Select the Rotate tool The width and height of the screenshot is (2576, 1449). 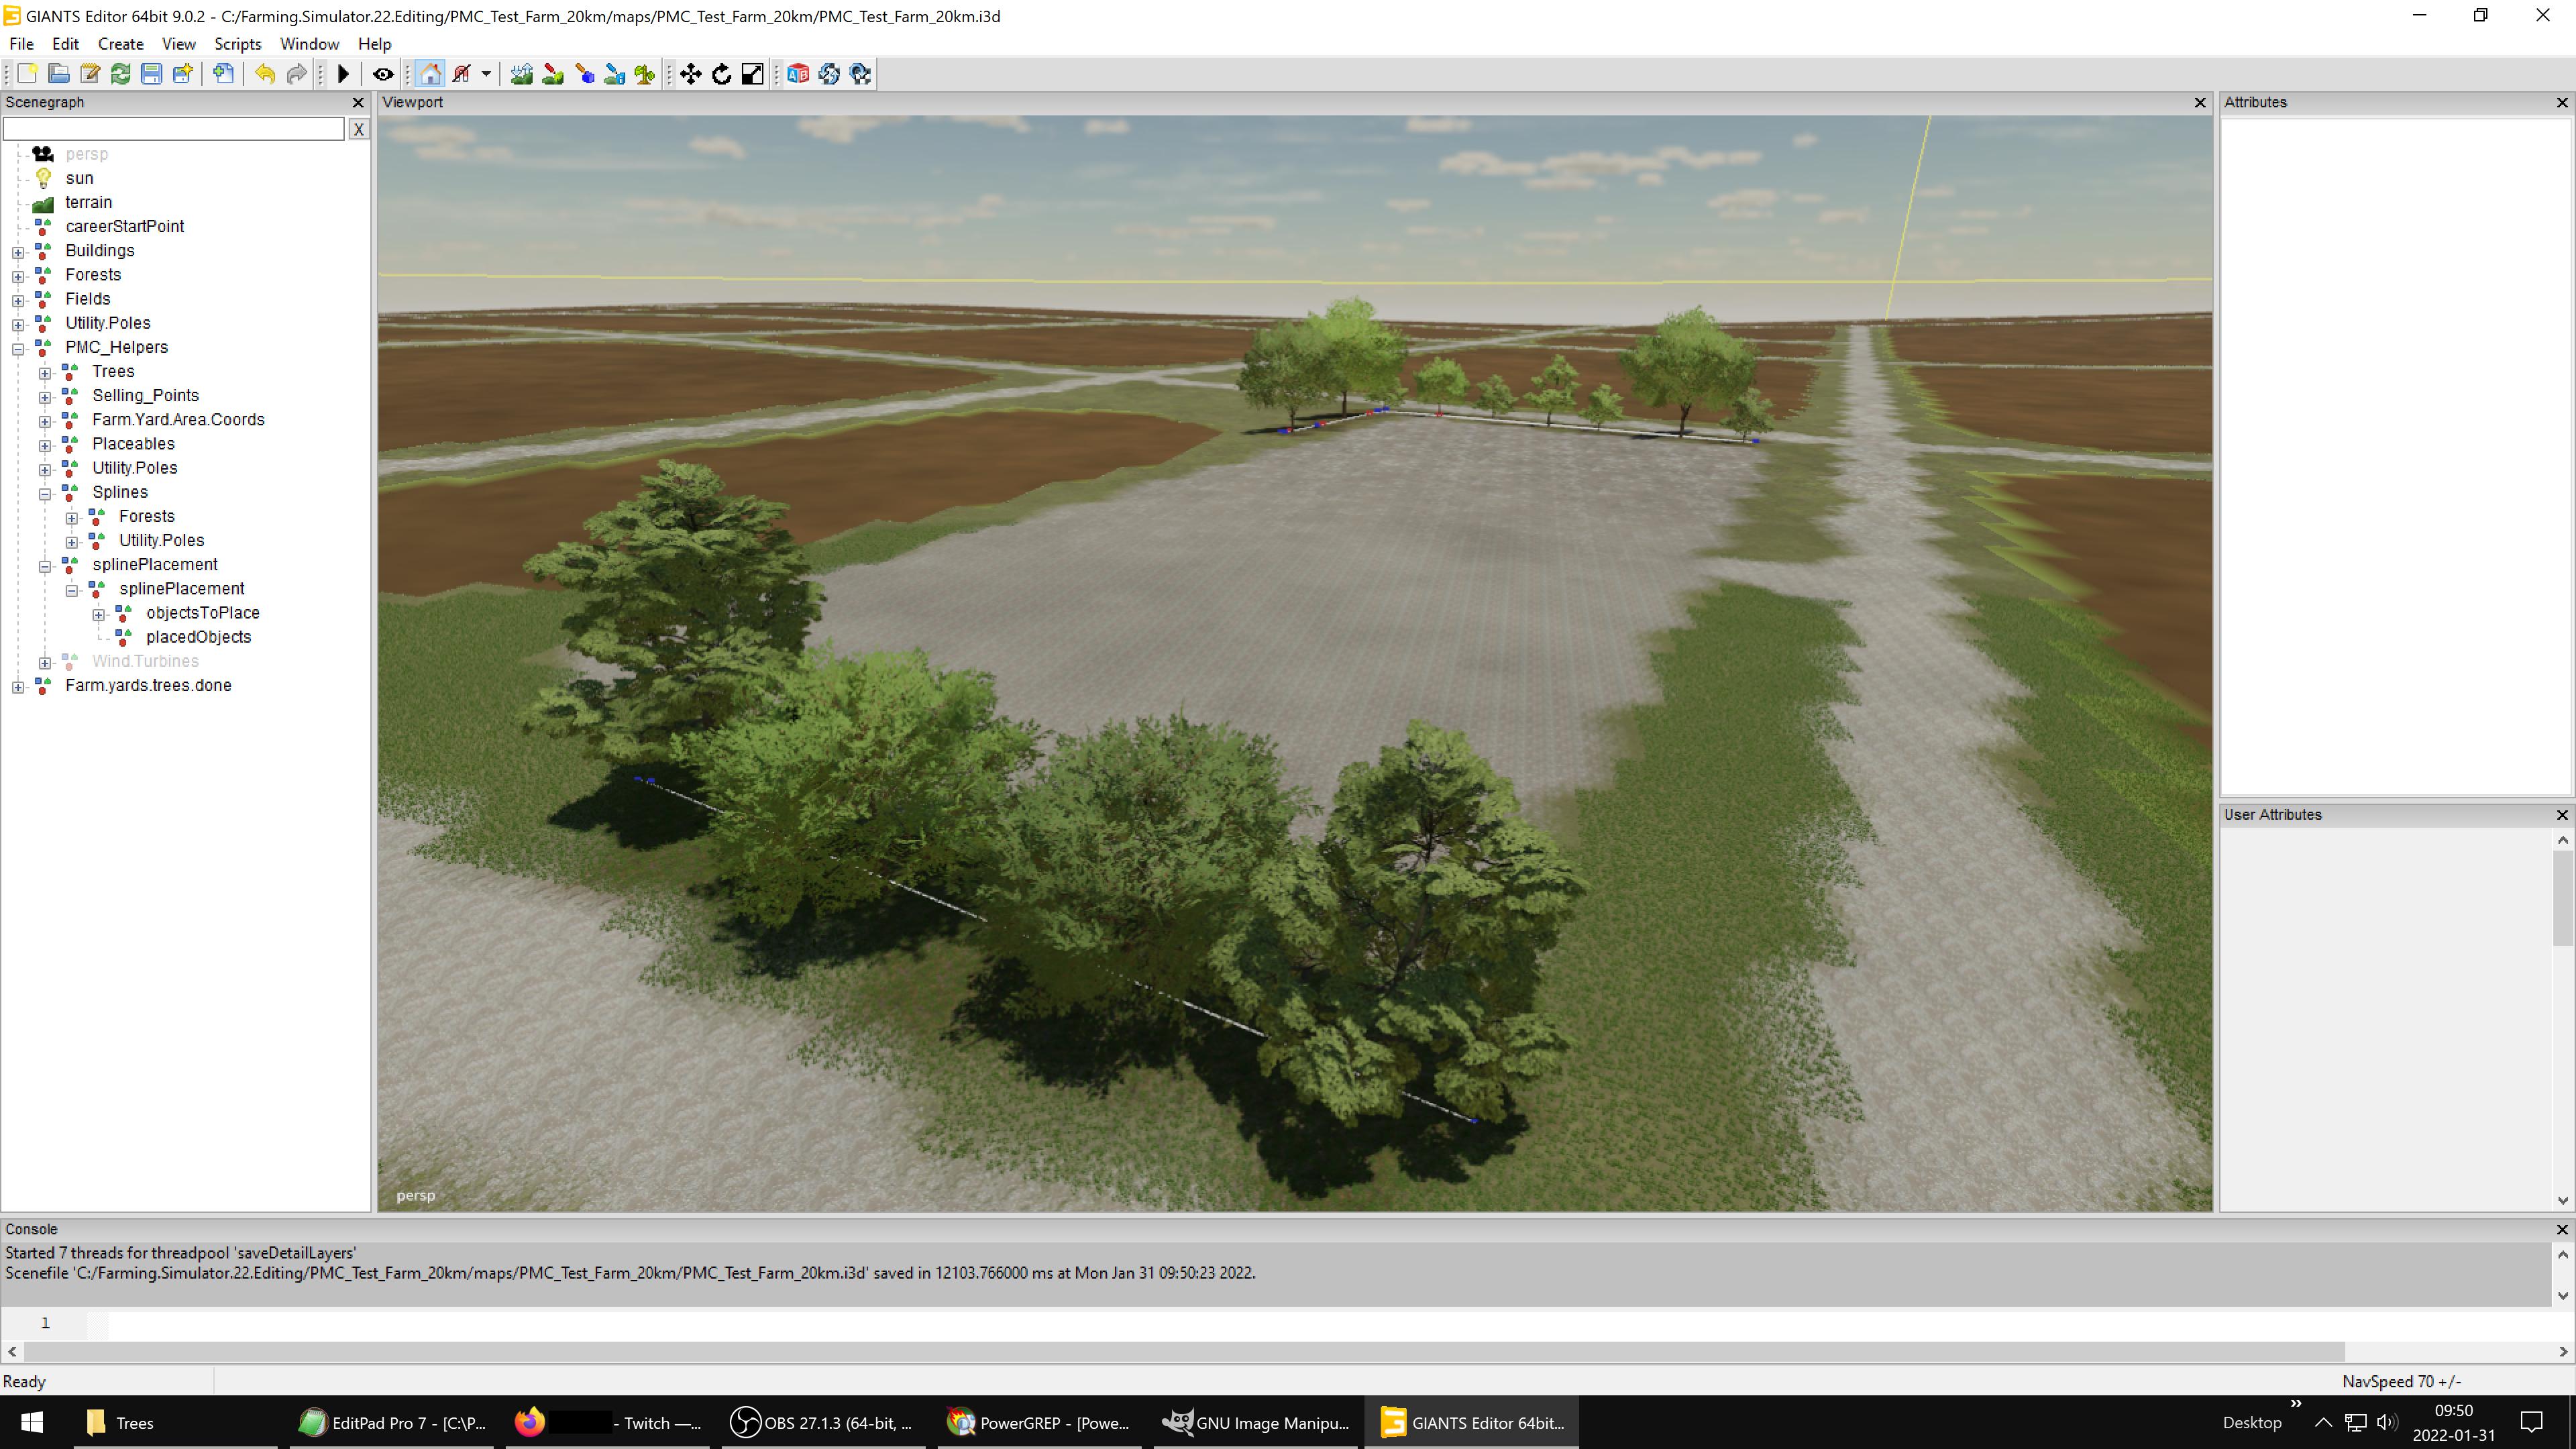722,74
